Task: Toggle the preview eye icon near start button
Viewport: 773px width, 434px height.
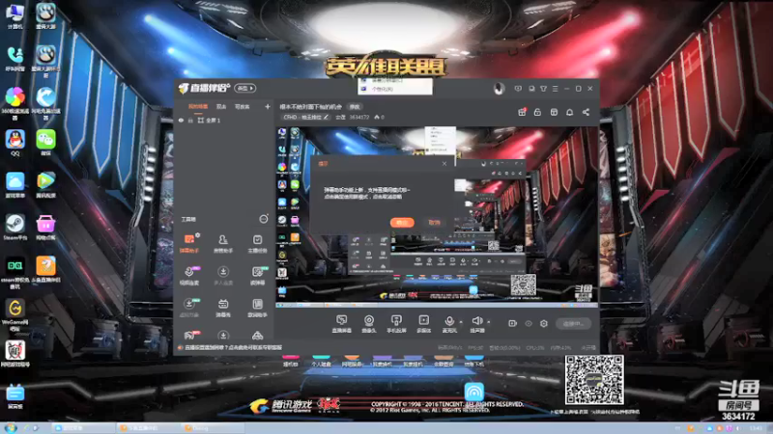Action: coord(529,323)
